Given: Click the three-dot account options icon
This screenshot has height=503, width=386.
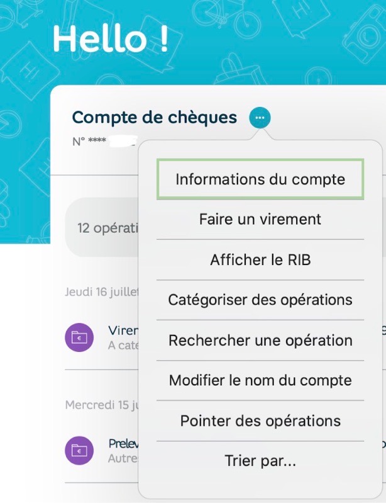Looking at the screenshot, I should coord(260,118).
